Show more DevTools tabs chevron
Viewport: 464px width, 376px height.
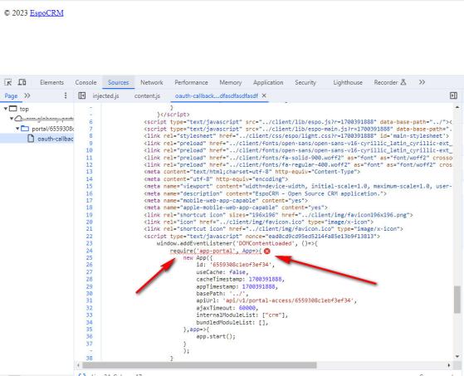422,82
